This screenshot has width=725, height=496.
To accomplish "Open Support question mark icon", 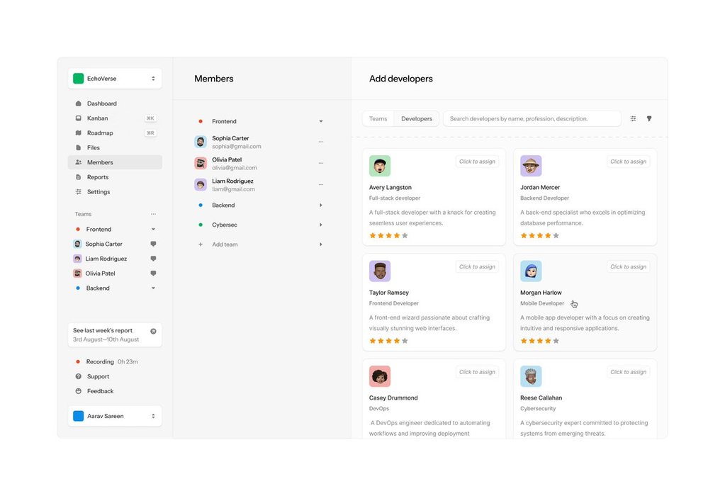I will (x=78, y=376).
